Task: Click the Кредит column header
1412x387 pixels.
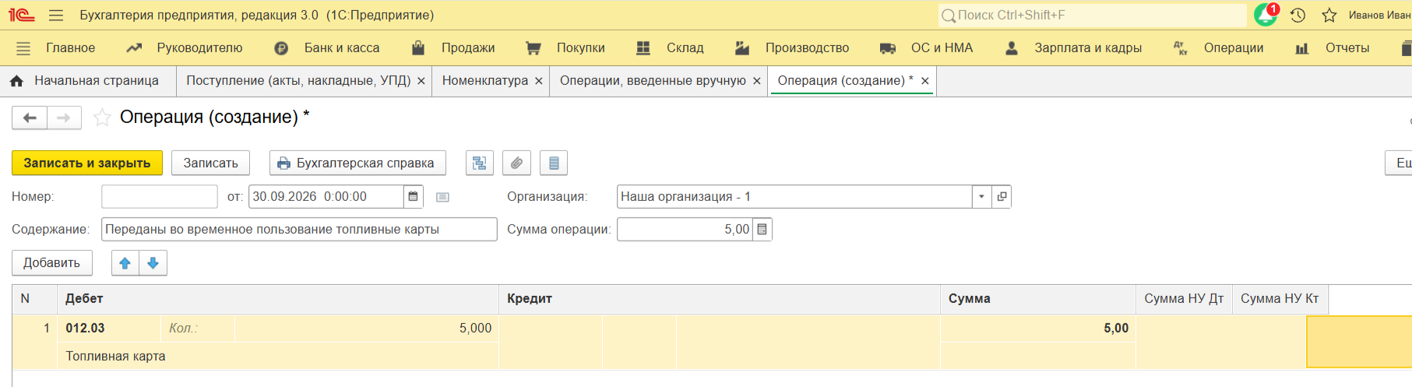Action: (719, 298)
